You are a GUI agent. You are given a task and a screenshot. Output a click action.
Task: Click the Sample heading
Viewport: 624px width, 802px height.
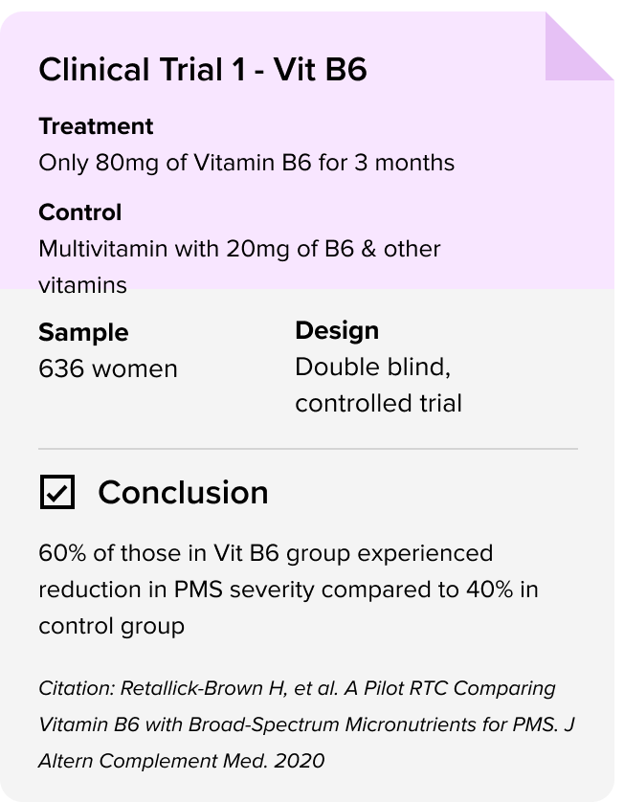pos(83,332)
